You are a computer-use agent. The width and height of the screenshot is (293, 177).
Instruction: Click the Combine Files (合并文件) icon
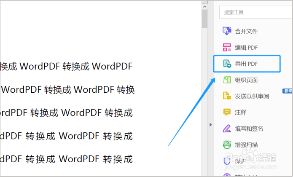pos(227,31)
